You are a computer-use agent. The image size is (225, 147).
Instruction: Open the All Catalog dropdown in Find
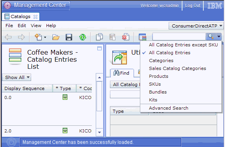[x=125, y=85]
